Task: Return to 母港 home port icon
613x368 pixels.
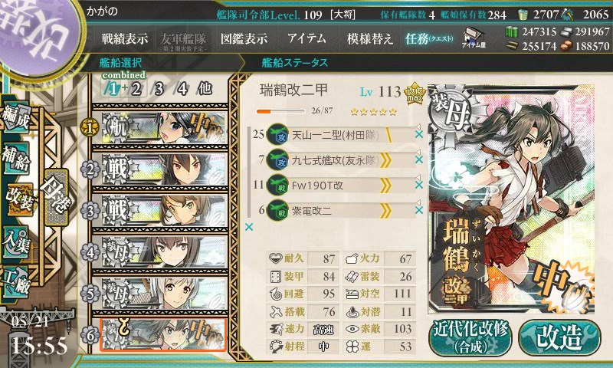Action: 56,197
